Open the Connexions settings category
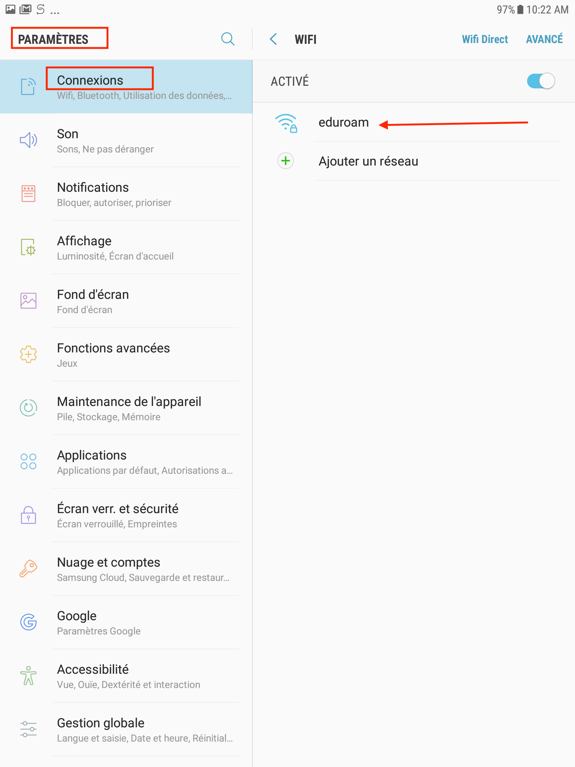This screenshot has height=767, width=575. tap(126, 87)
